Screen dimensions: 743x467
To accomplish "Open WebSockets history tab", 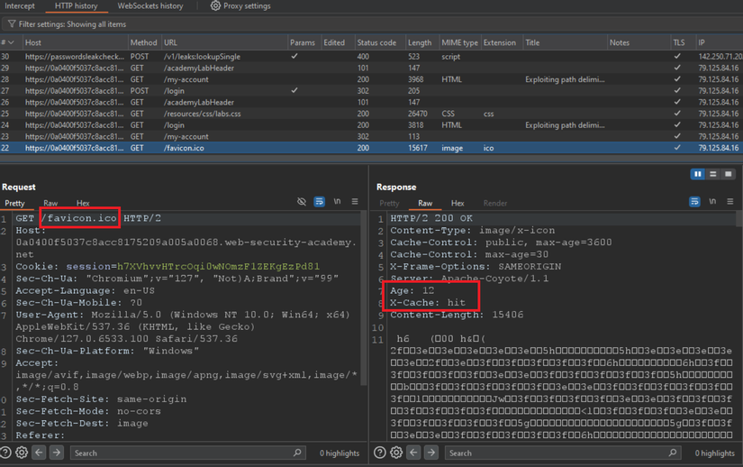I will [x=150, y=5].
